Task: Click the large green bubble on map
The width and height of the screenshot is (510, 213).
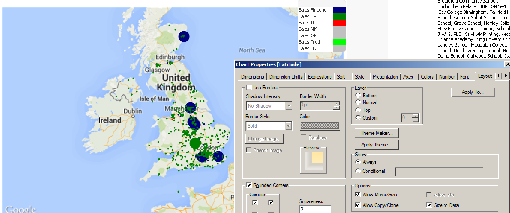Action: 195,143
